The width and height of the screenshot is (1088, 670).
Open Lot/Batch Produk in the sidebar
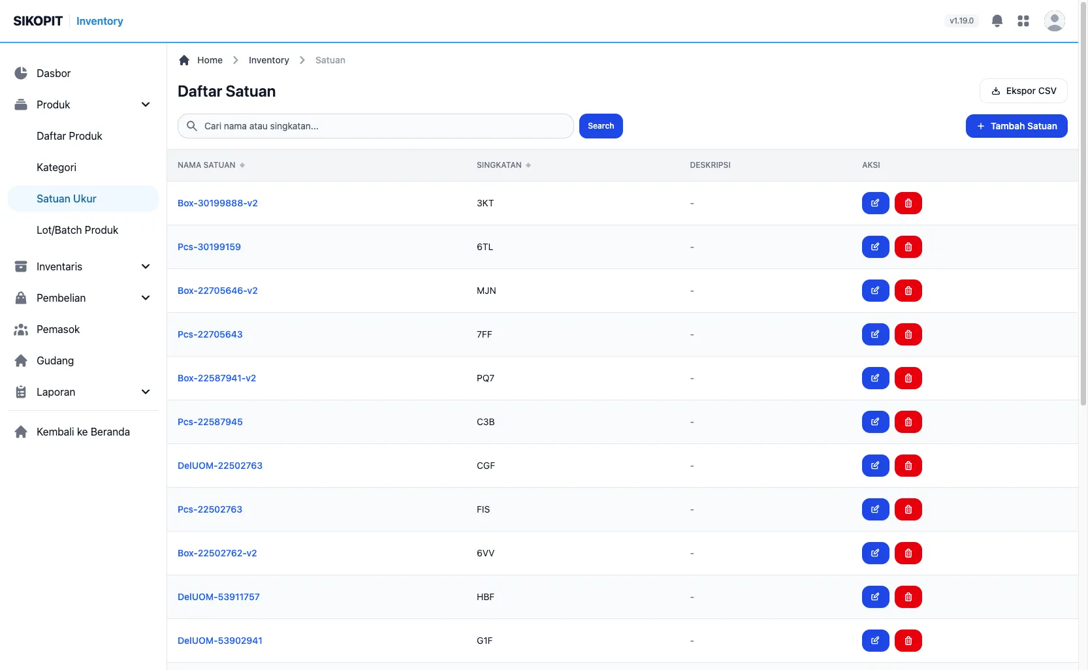pos(83,230)
